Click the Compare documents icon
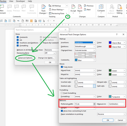 (x=101, y=7)
